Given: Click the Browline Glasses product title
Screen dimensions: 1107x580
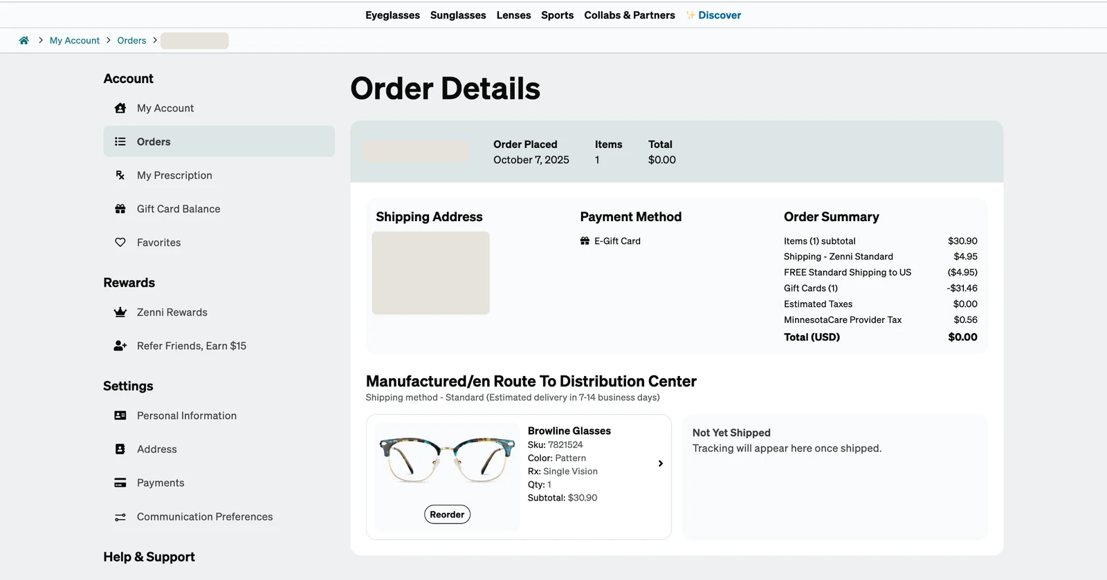Looking at the screenshot, I should (x=569, y=431).
